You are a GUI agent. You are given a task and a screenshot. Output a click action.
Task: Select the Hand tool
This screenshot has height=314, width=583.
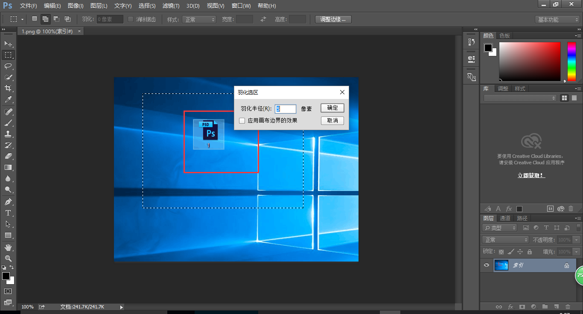[x=8, y=247]
